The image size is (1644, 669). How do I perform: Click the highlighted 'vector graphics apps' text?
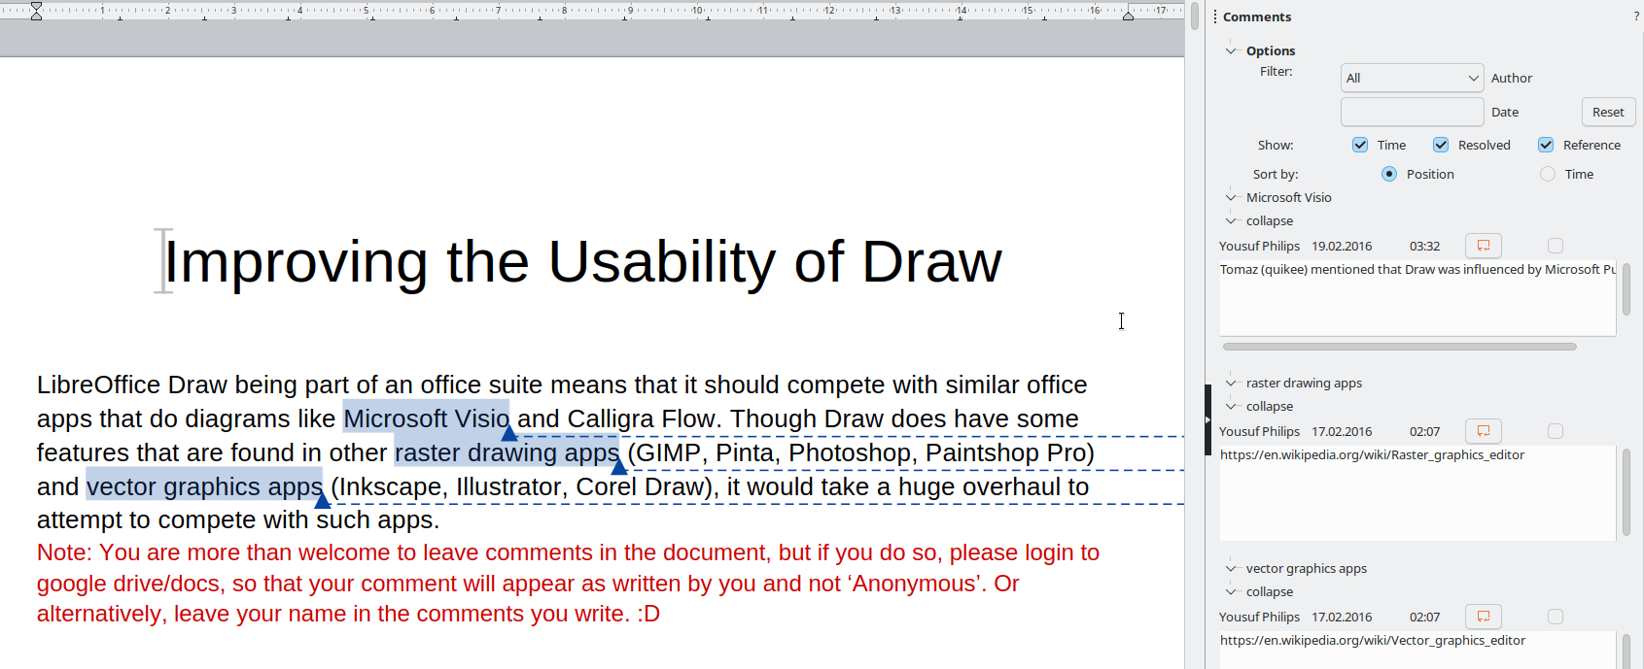tap(204, 486)
